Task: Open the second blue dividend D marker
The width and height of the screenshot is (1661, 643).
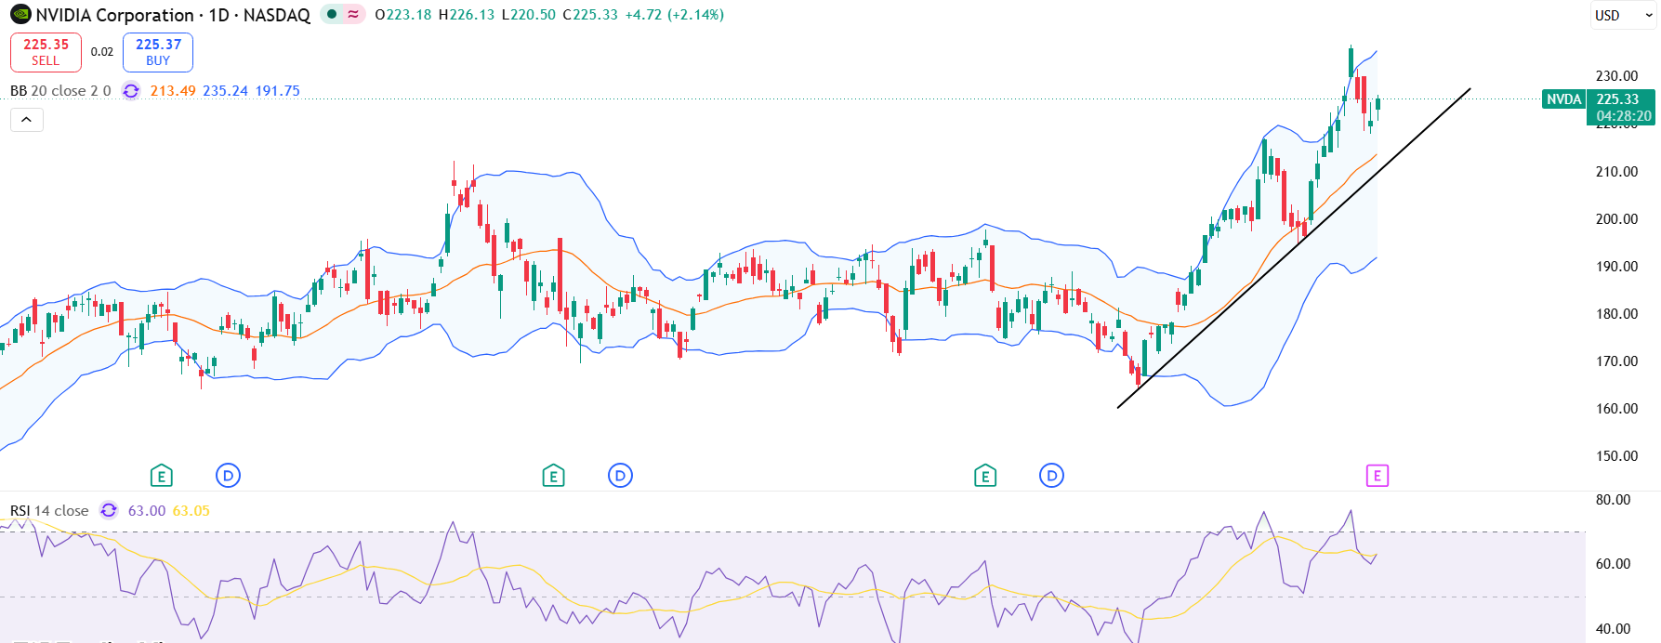Action: tap(620, 476)
